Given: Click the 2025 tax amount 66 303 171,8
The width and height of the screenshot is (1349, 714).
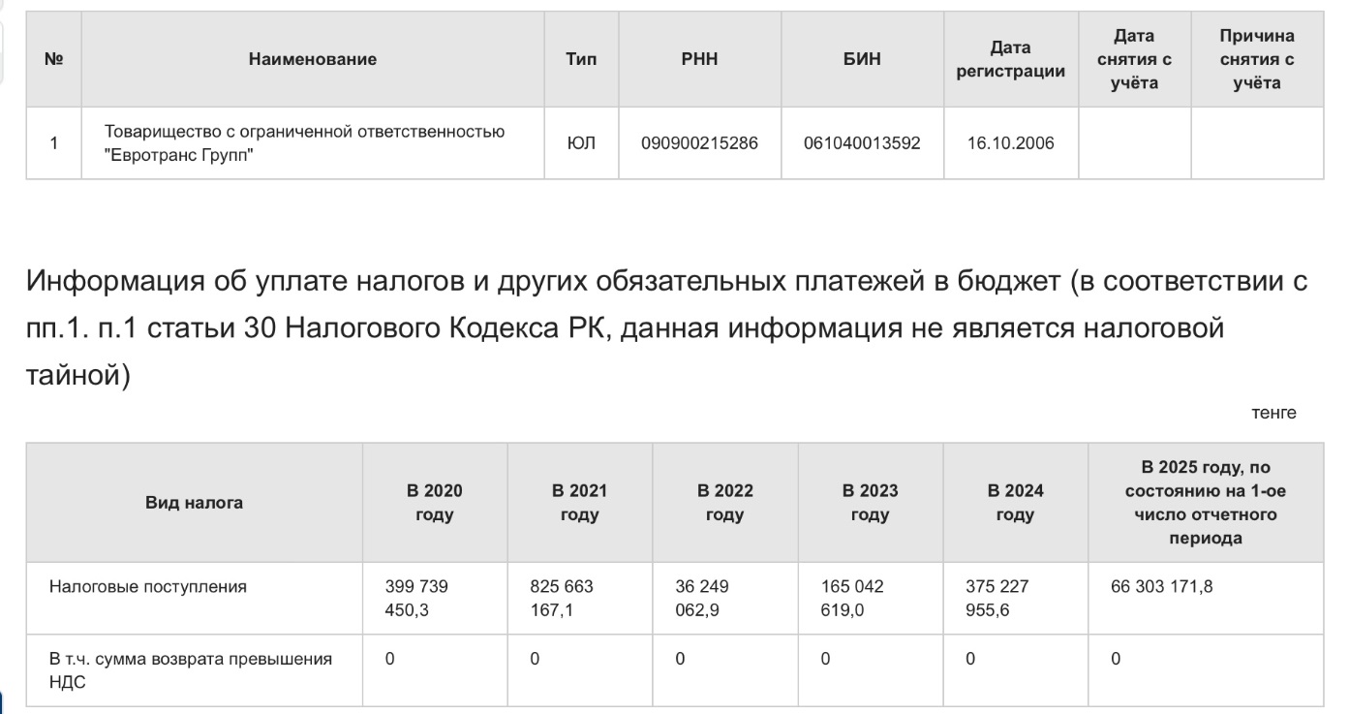Looking at the screenshot, I should coord(1161,587).
